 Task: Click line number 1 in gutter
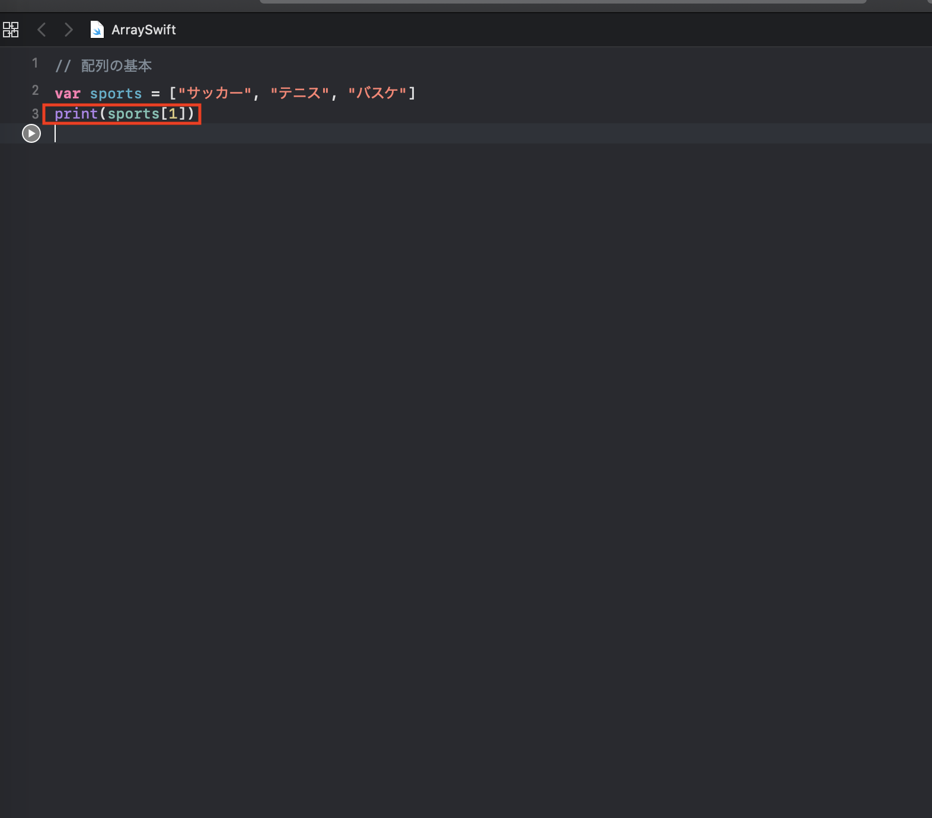click(35, 63)
